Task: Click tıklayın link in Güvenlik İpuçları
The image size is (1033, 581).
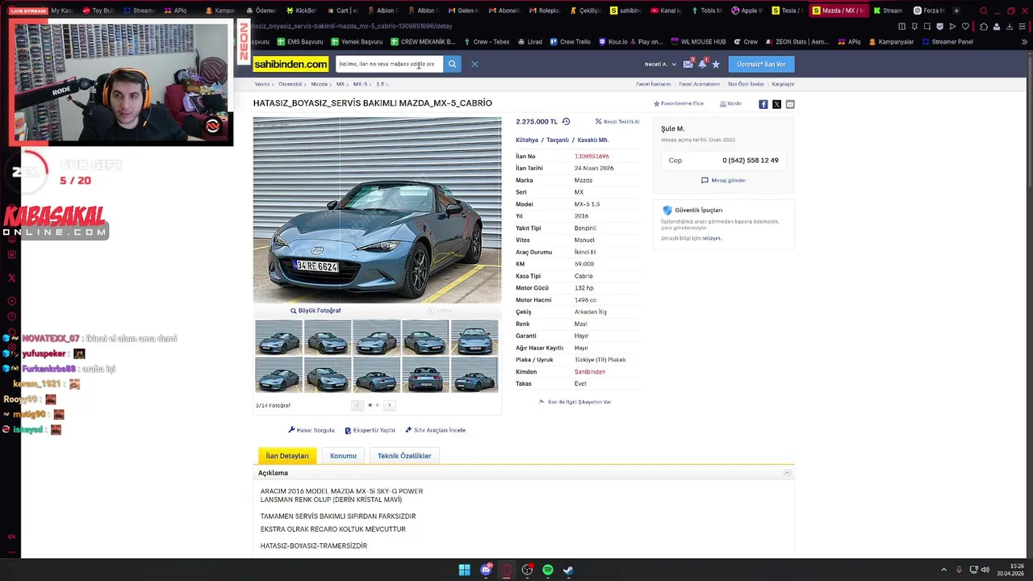Action: click(x=711, y=238)
